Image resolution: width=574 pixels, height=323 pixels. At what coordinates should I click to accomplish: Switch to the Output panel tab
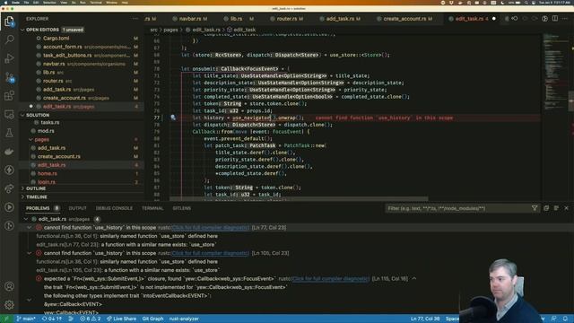[78, 208]
